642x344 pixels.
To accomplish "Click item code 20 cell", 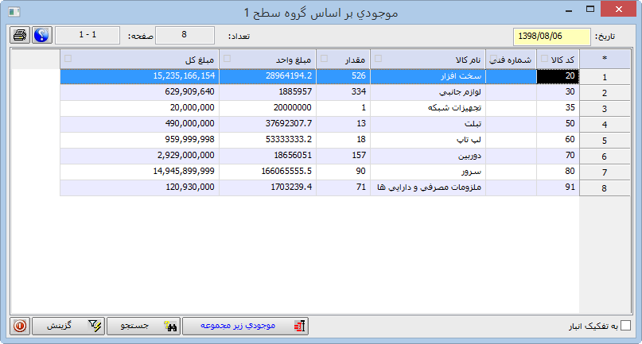I will coord(558,76).
